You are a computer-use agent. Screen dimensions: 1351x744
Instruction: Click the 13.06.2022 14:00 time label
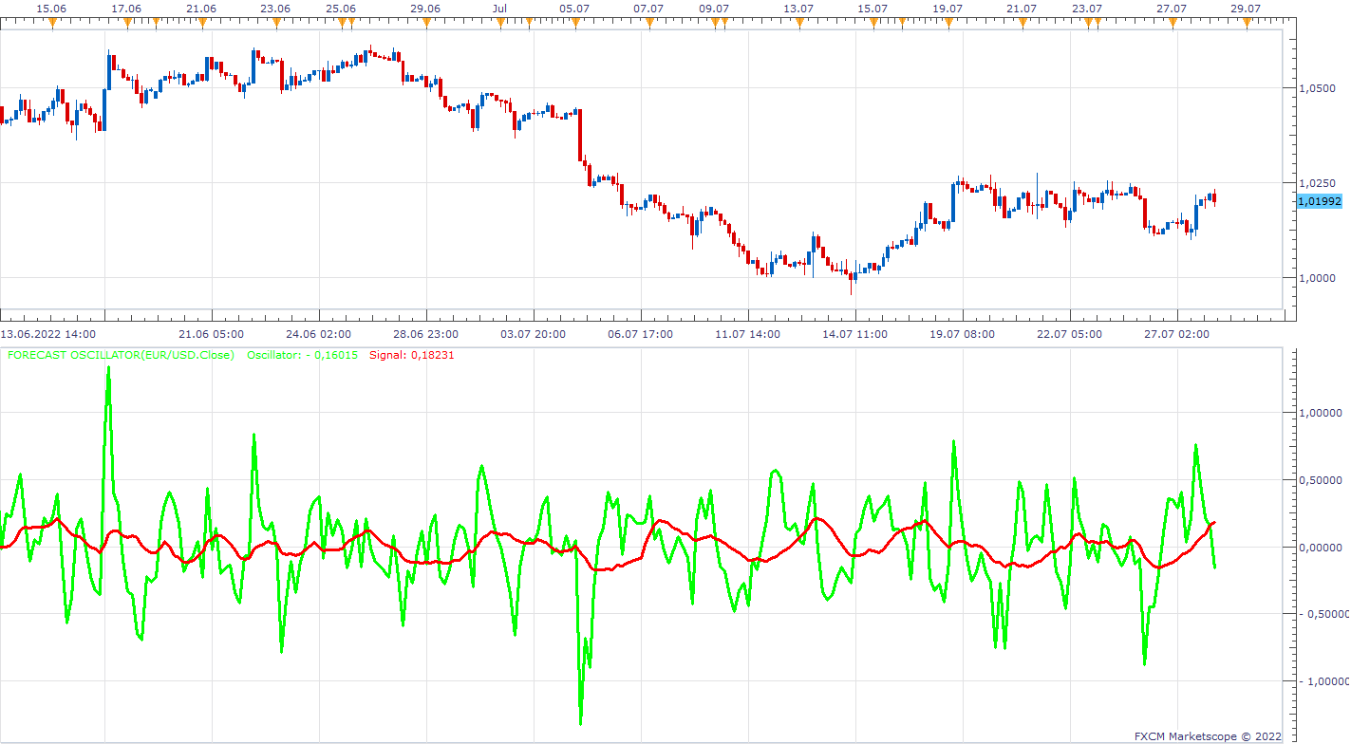click(x=47, y=334)
